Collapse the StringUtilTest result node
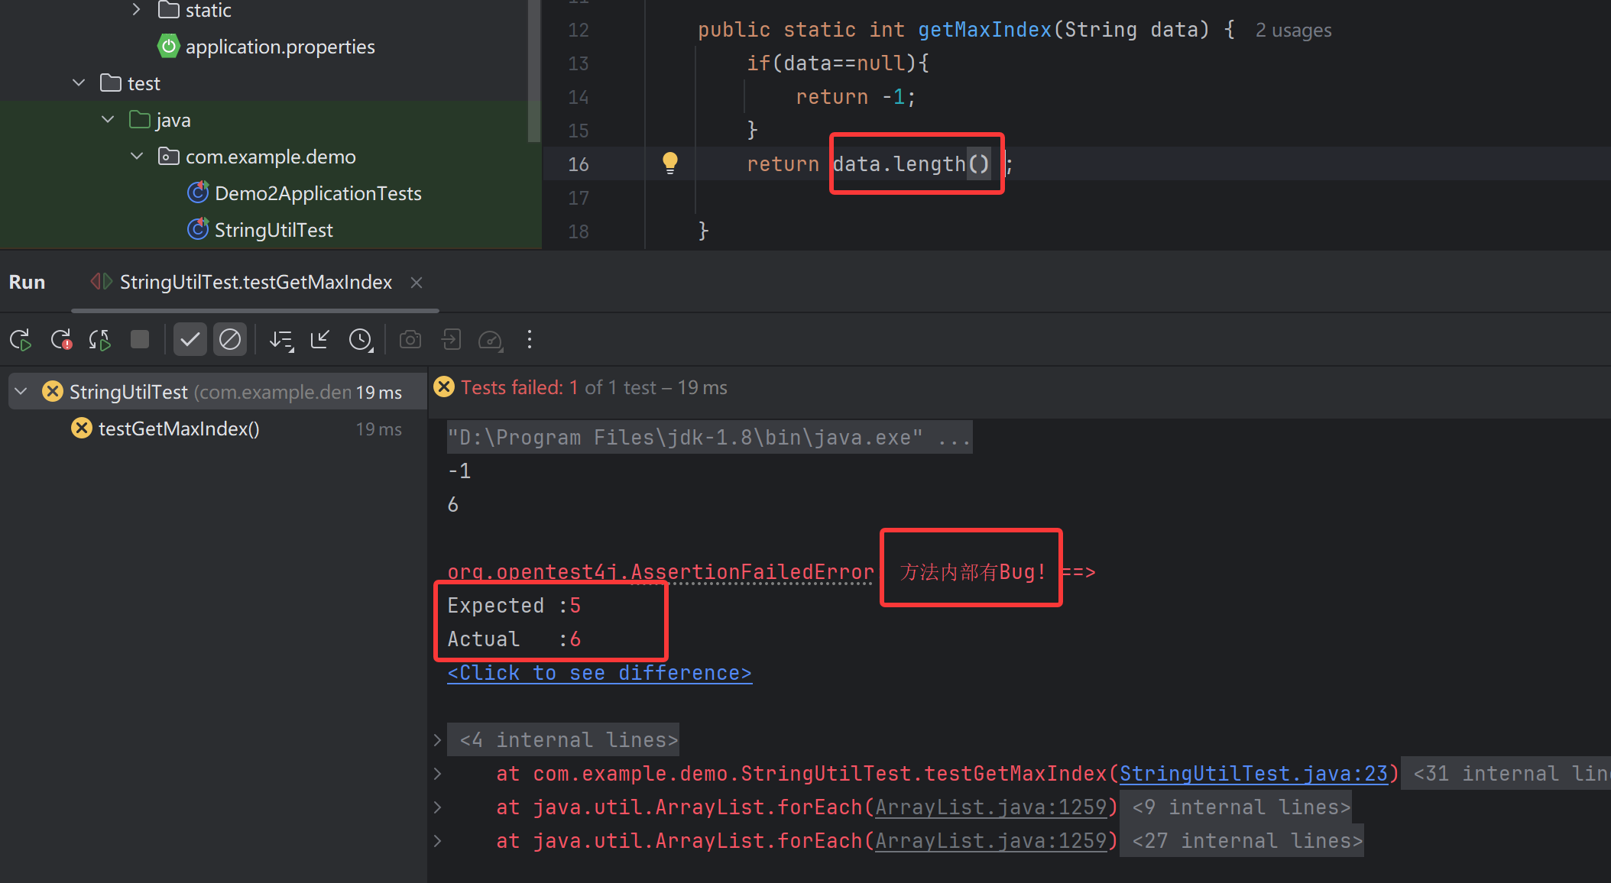Viewport: 1611px width, 883px height. (x=21, y=392)
